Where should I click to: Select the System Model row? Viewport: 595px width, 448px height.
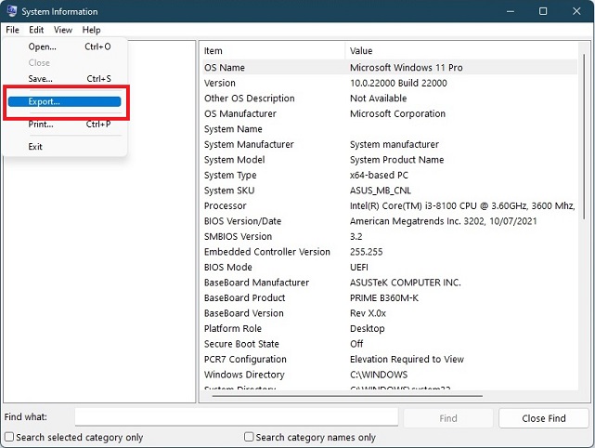pyautogui.click(x=390, y=160)
